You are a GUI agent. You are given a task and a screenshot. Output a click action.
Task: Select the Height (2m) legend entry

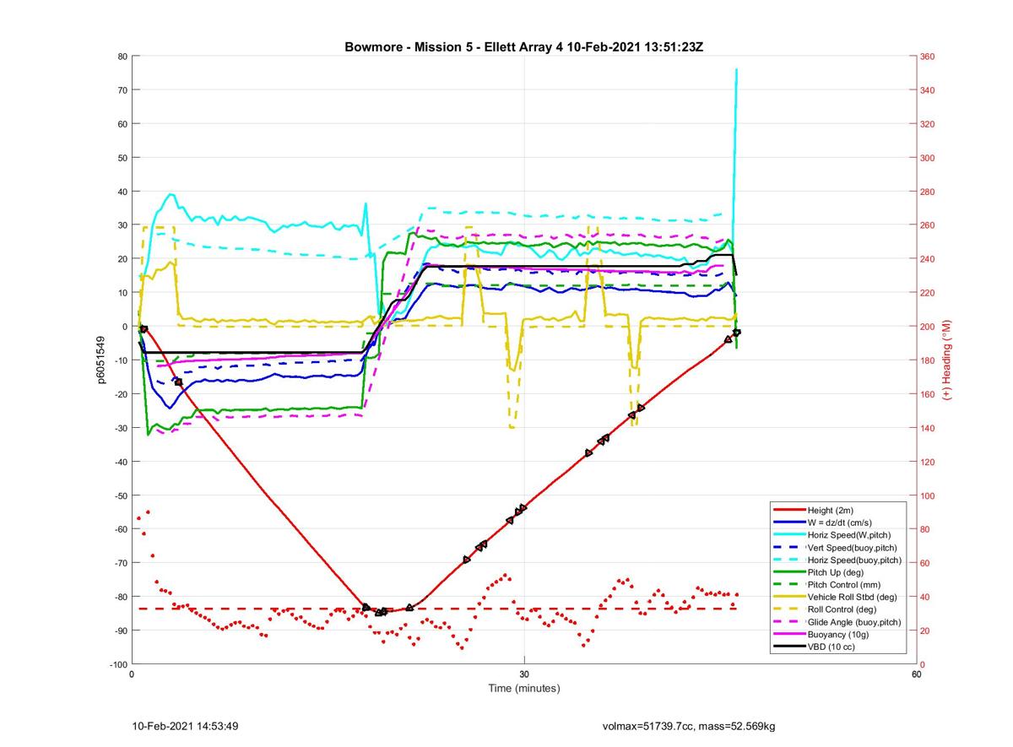837,511
